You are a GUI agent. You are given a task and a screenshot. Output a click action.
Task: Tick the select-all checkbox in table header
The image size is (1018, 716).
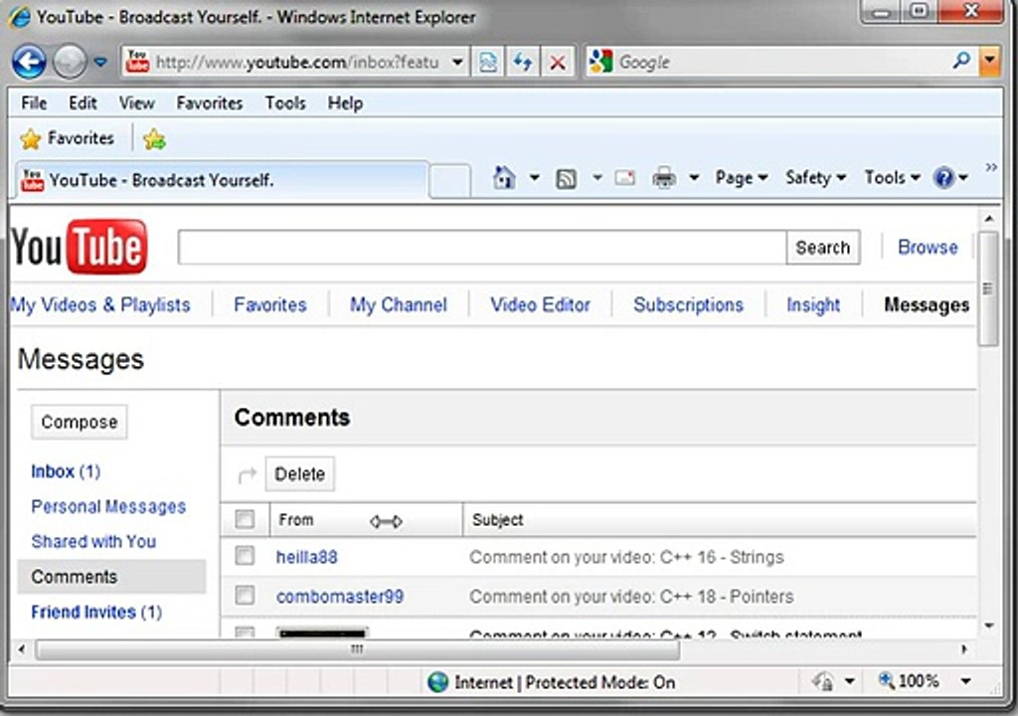pos(245,520)
